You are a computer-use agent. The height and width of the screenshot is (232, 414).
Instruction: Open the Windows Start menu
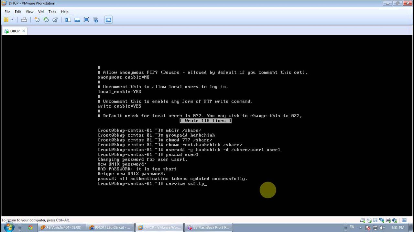(x=9, y=227)
